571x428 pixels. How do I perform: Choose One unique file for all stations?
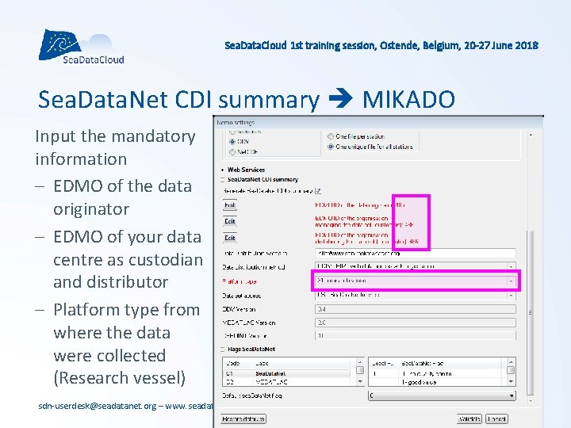tap(331, 147)
